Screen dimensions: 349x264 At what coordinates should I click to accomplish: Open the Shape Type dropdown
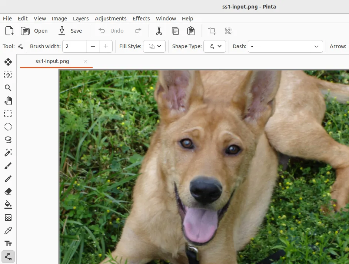pyautogui.click(x=215, y=46)
